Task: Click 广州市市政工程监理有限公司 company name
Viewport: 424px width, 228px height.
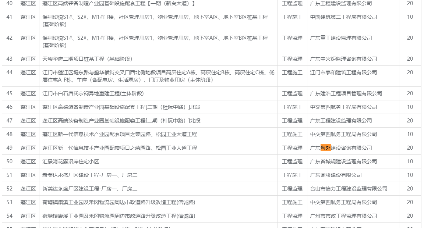Action: (343, 216)
